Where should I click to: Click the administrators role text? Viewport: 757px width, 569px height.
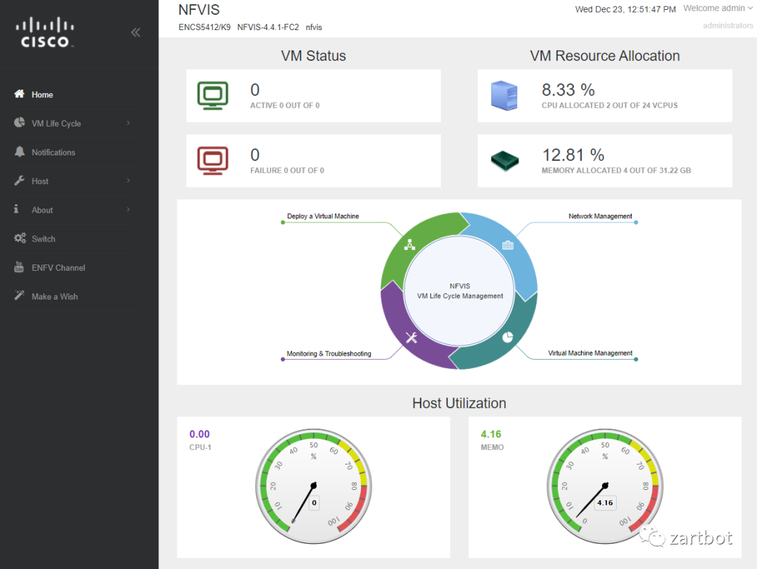click(728, 25)
